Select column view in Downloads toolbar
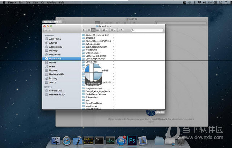Screen dimensions: 232x148 click(x=93, y=30)
